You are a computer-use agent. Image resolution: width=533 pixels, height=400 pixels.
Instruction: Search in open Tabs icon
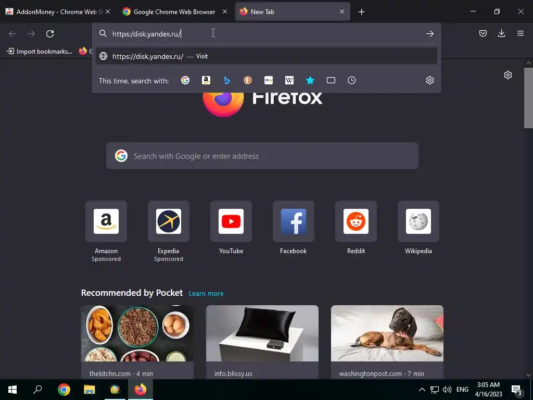pos(331,80)
